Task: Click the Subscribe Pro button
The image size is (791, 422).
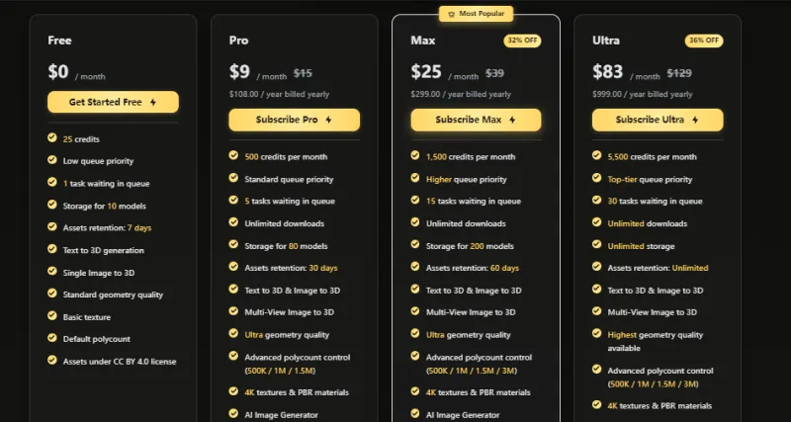Action: coord(294,120)
